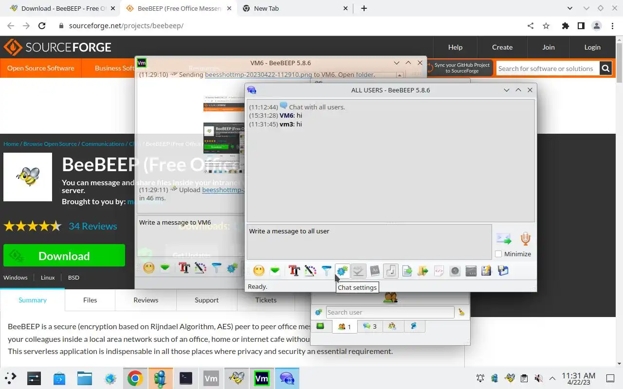Click the Join link in header
This screenshot has width=623, height=389.
549,47
